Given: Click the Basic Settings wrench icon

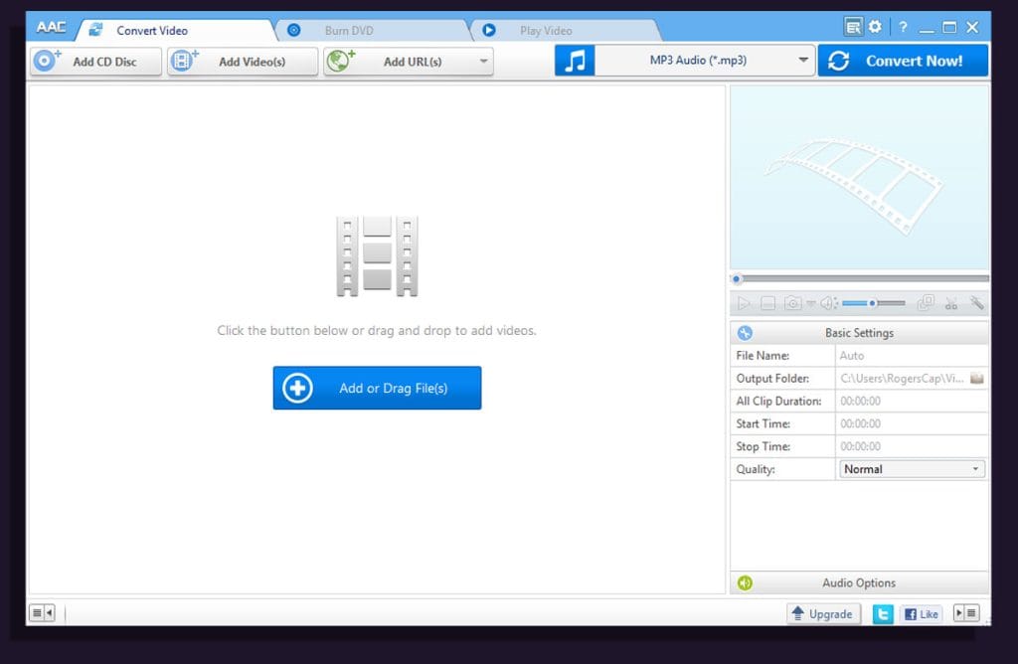Looking at the screenshot, I should [745, 333].
